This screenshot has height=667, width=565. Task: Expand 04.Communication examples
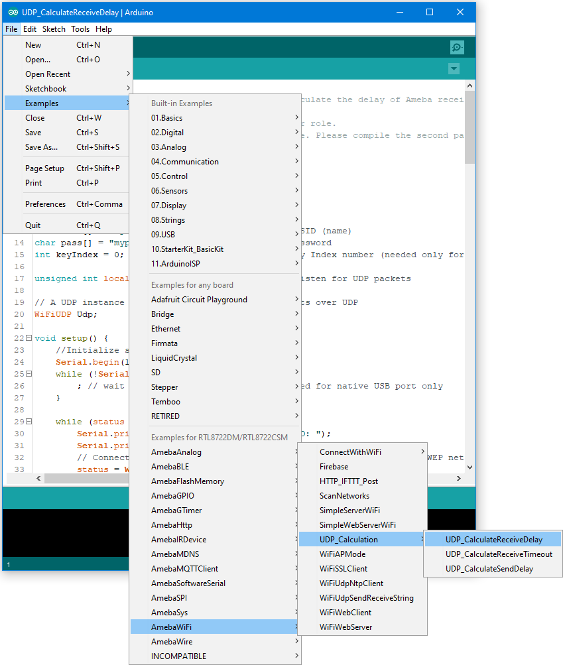pos(216,162)
